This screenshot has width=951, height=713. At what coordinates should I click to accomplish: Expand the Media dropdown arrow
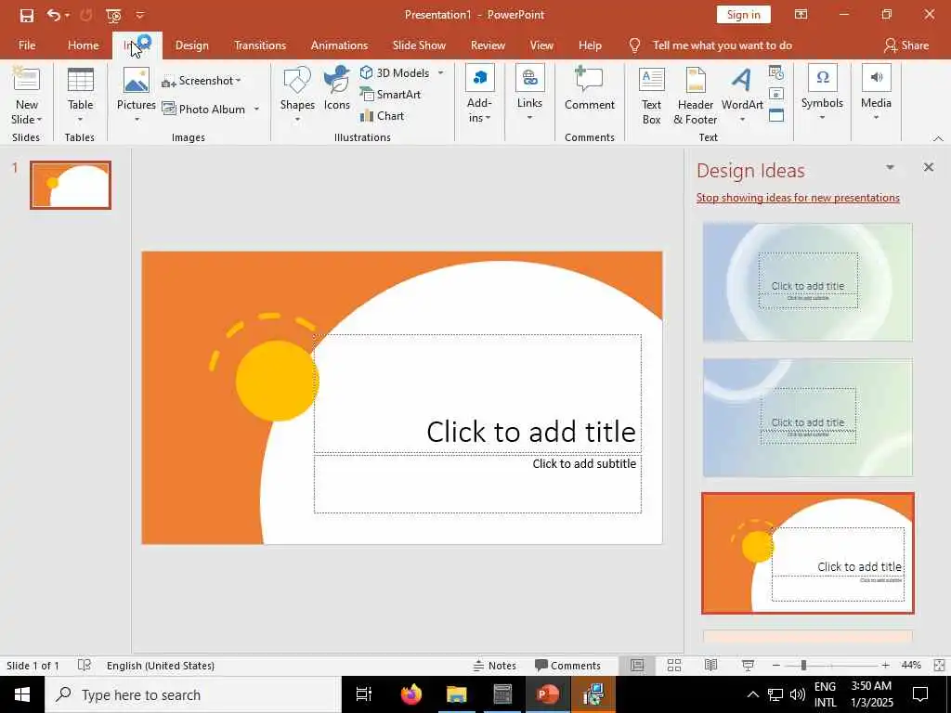877,117
